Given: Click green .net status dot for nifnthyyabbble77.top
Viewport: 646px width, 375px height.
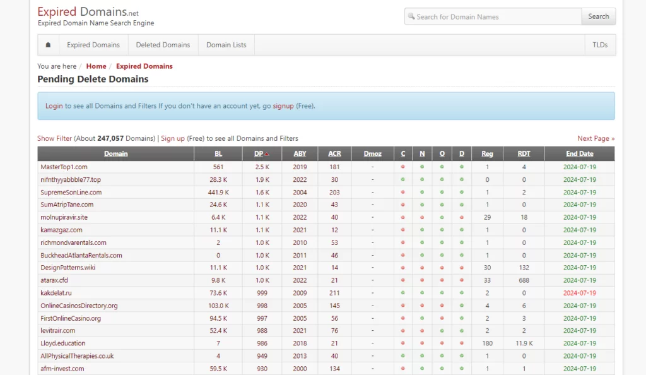Looking at the screenshot, I should (x=422, y=179).
